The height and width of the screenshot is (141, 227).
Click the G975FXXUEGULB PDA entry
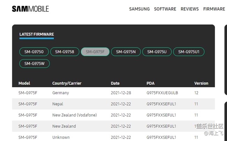click(x=162, y=93)
